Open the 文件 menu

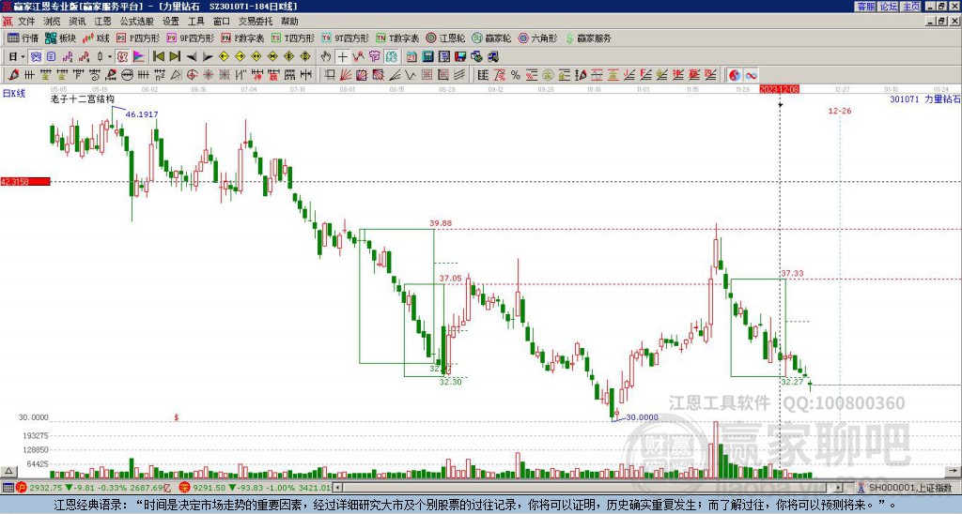pos(26,22)
